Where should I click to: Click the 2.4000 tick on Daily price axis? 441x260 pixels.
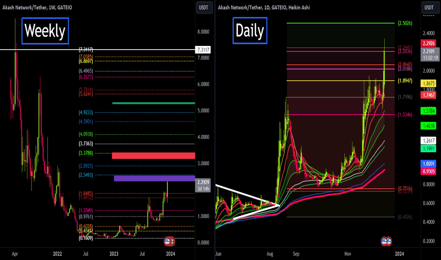coord(429,33)
